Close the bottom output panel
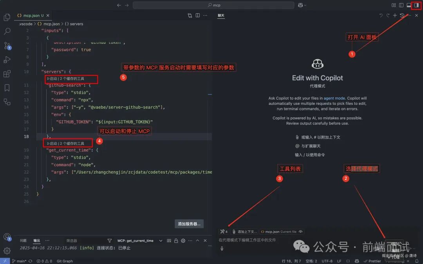Image resolution: width=423 pixels, height=264 pixels. [x=205, y=241]
